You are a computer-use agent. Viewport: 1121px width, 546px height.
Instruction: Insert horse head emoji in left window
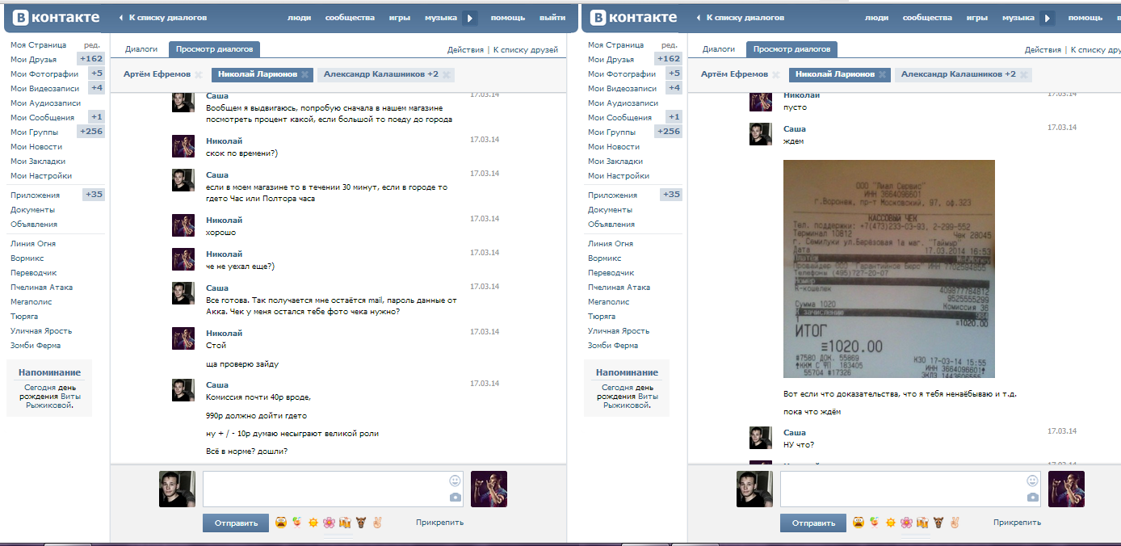pos(360,523)
